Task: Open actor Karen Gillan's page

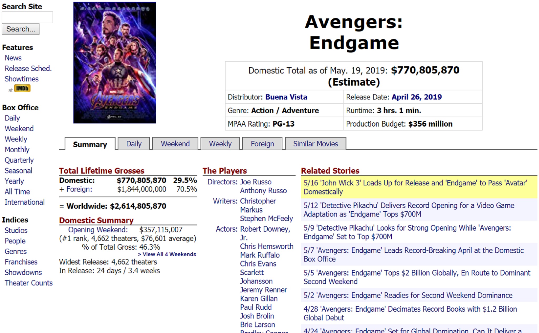Action: coord(259,298)
